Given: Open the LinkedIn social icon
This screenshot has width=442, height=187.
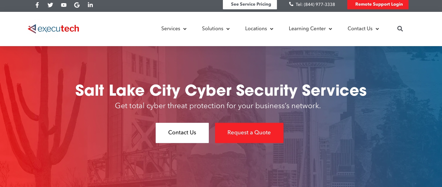Looking at the screenshot, I should (90, 5).
